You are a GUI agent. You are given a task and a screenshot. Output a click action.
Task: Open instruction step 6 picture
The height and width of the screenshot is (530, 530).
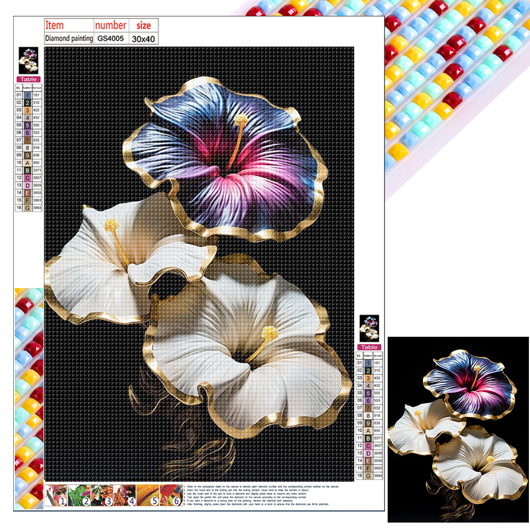tap(170, 496)
